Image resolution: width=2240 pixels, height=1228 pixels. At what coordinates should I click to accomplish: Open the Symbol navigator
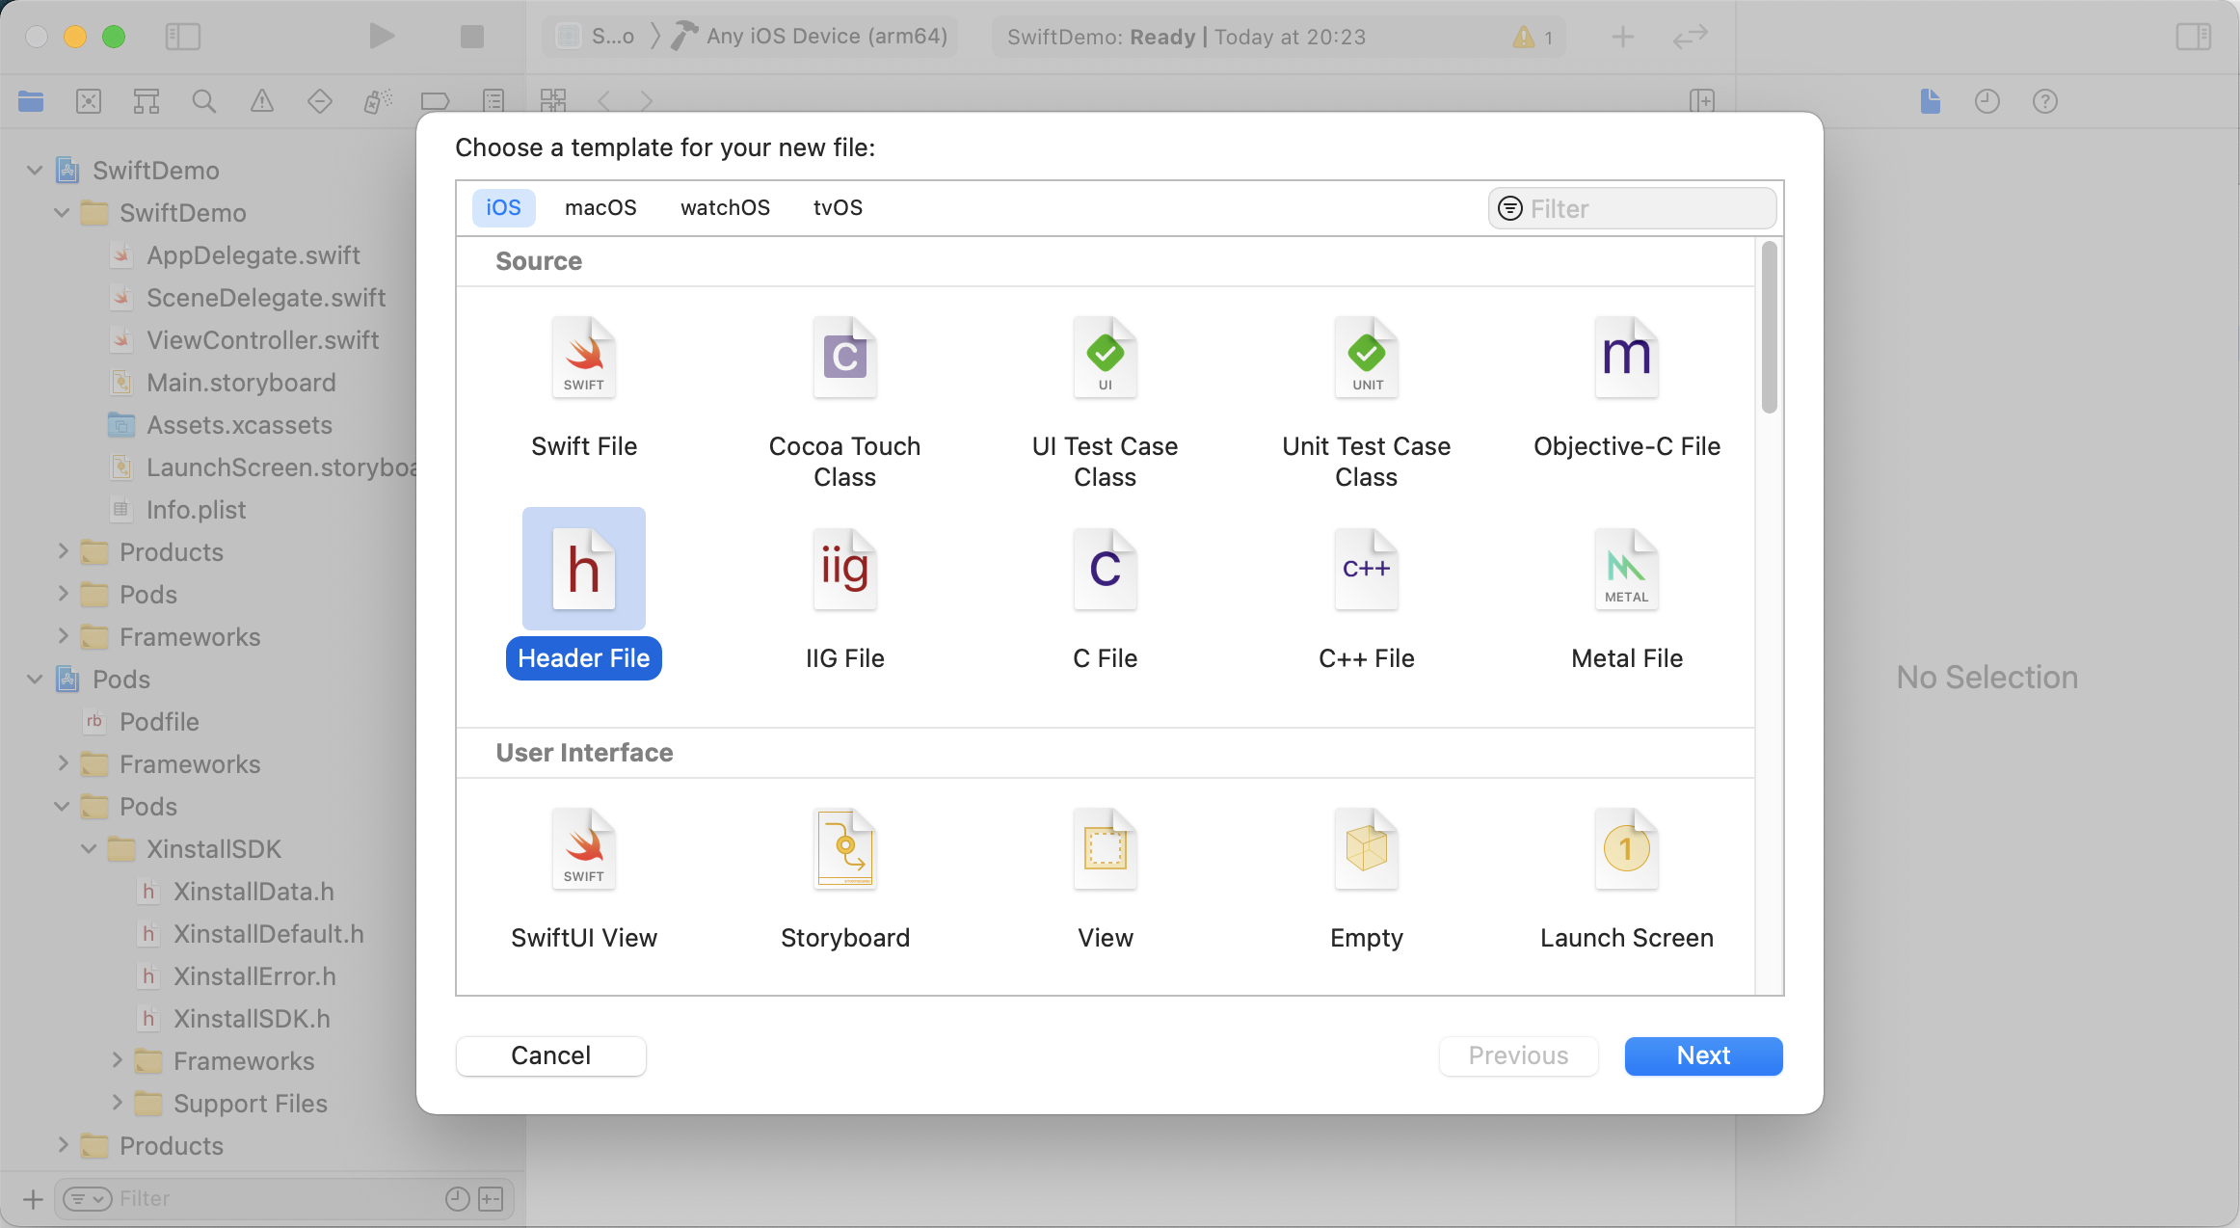(147, 101)
